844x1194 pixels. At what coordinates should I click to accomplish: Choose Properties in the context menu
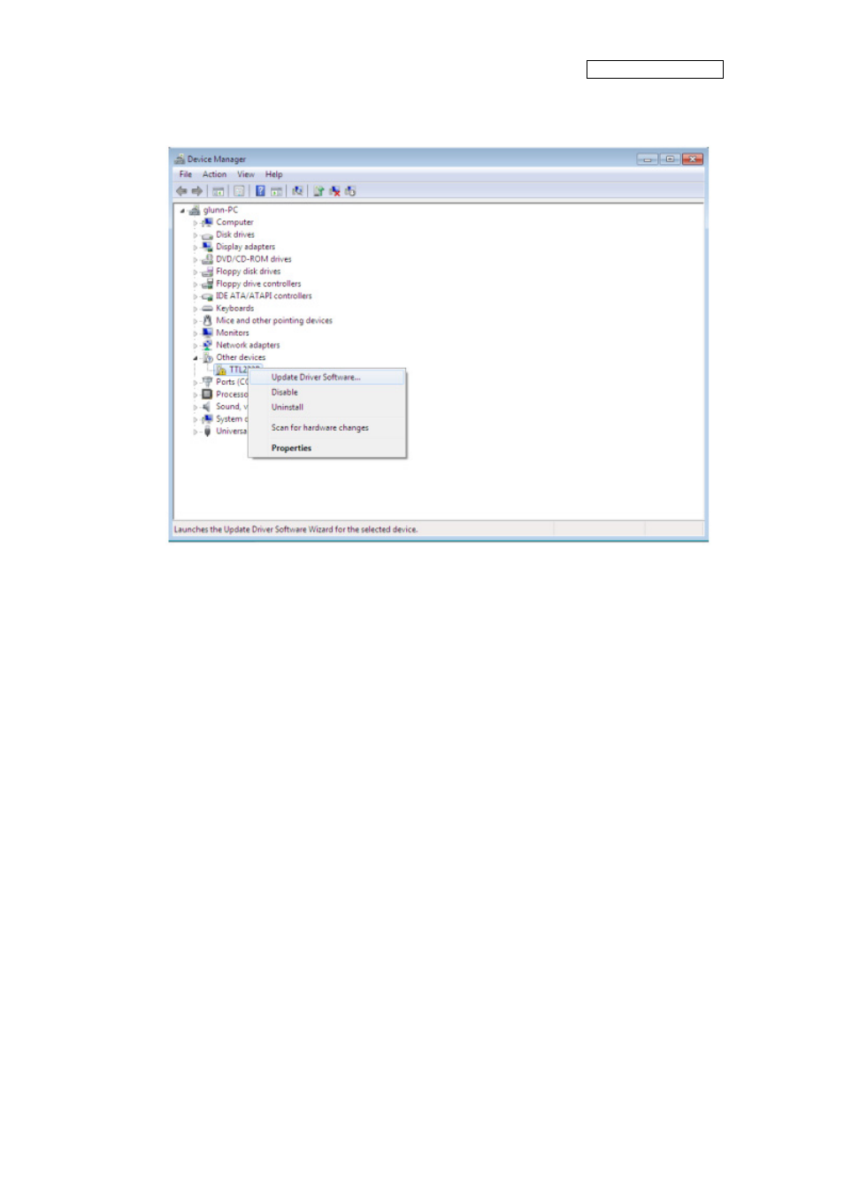326,448
